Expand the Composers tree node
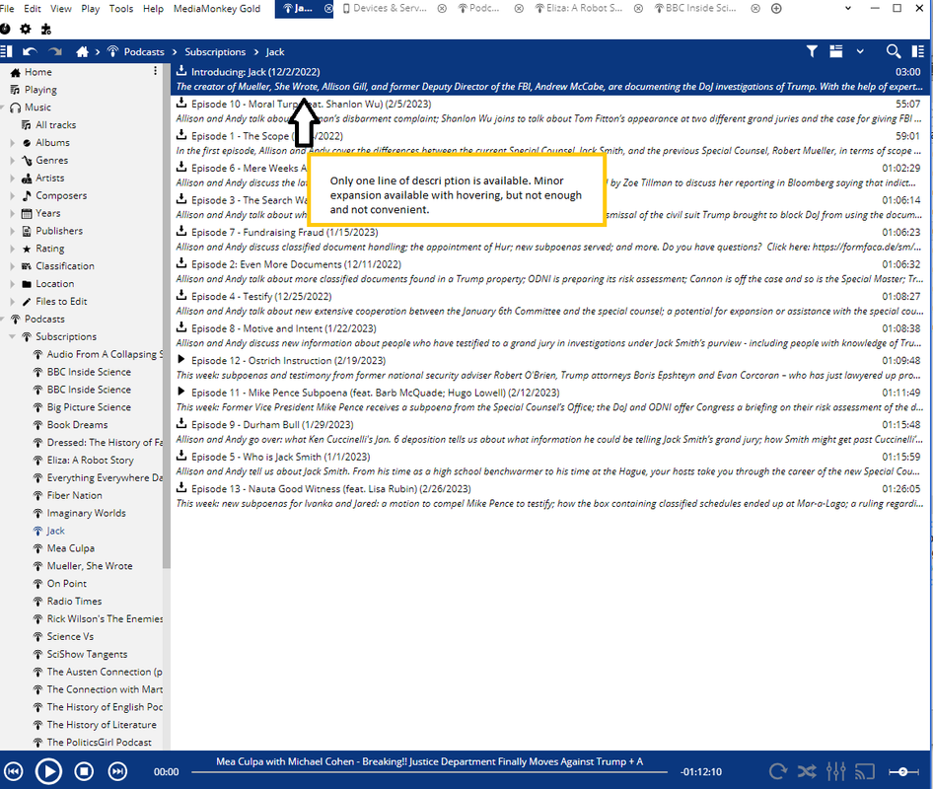 pyautogui.click(x=13, y=195)
